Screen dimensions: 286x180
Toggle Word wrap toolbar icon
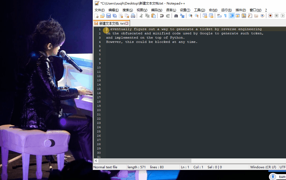pos(219,16)
